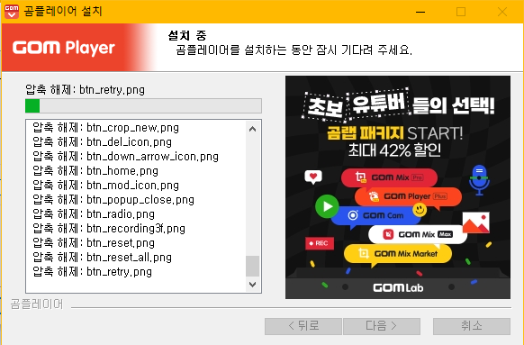Viewport: 524px width, 345px height.
Task: Click the log list scrollbar thumb
Action: click(253, 266)
